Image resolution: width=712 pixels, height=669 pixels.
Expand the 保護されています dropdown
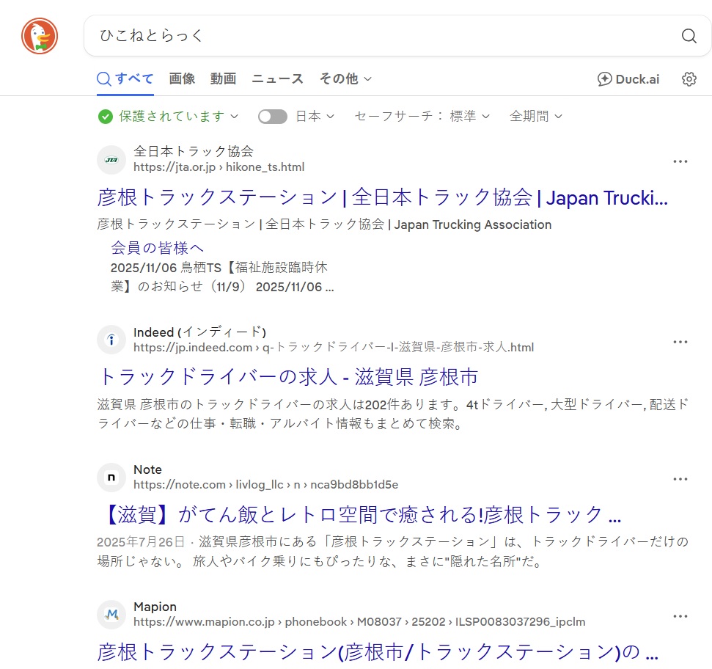coord(169,117)
